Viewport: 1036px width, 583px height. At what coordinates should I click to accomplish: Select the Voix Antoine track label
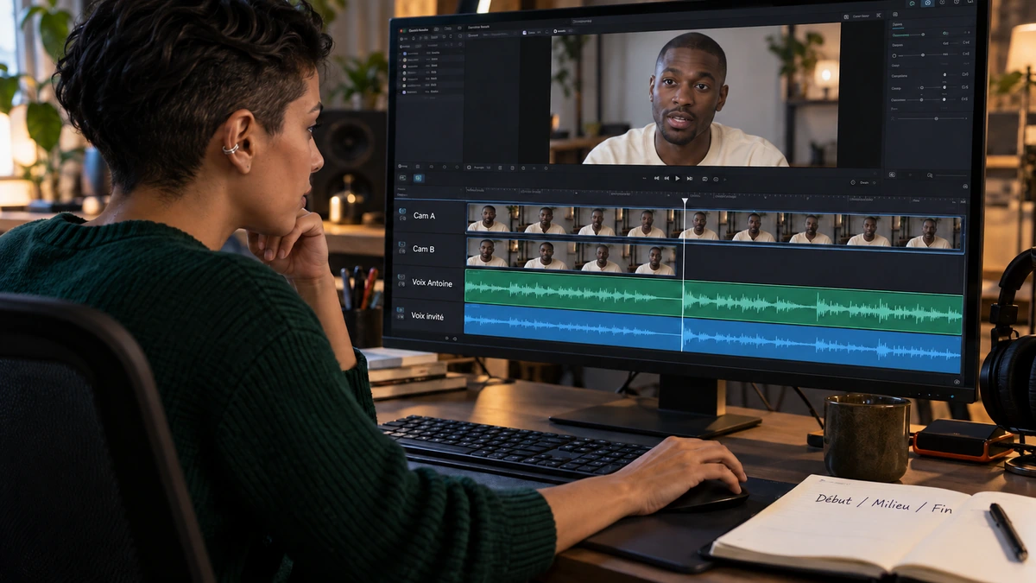click(x=433, y=282)
